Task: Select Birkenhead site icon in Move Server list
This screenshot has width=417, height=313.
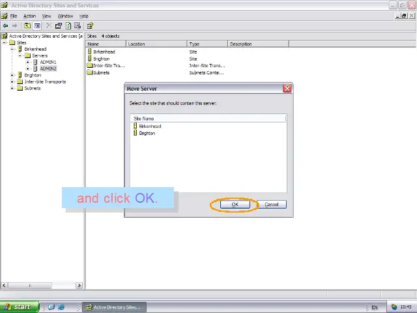Action: (135, 126)
